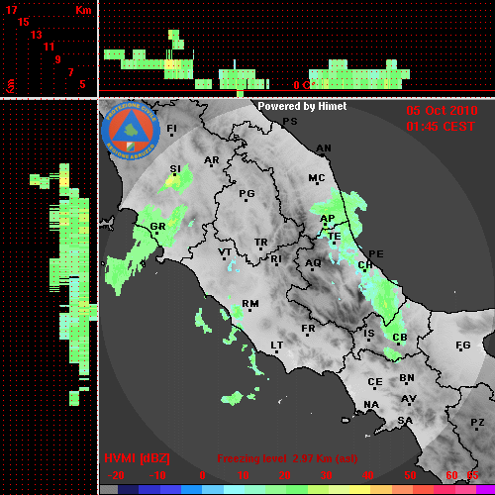Select the RM city label
495x495 pixels.
[250, 304]
